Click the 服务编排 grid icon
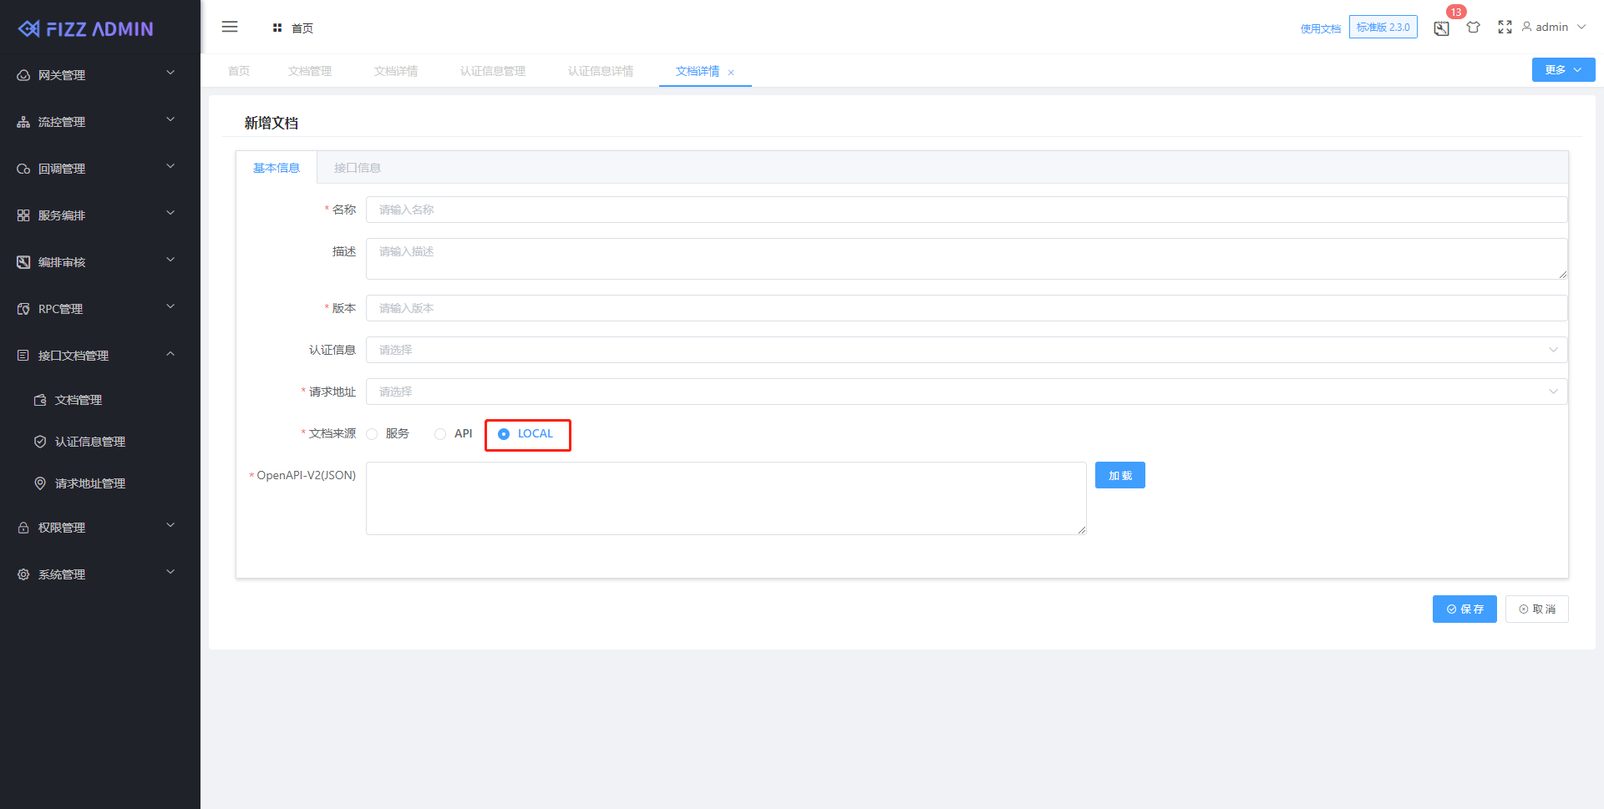The image size is (1604, 809). click(x=23, y=215)
